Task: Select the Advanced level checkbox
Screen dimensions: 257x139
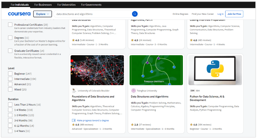Action: 10,84
